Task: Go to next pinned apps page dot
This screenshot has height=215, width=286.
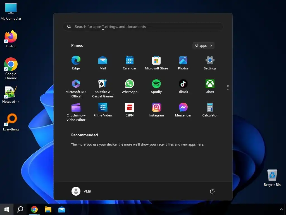Action: click(228, 89)
